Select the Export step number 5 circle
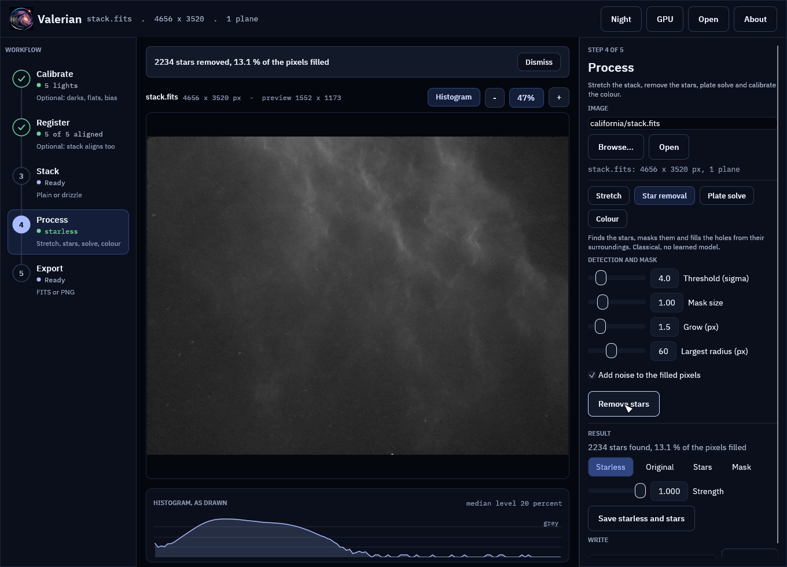Screen dimensions: 787x567 pyautogui.click(x=21, y=273)
